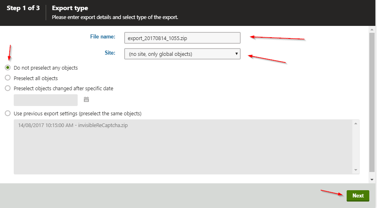Click the page scrollbar down arrow
The width and height of the screenshot is (377, 208).
point(372,179)
